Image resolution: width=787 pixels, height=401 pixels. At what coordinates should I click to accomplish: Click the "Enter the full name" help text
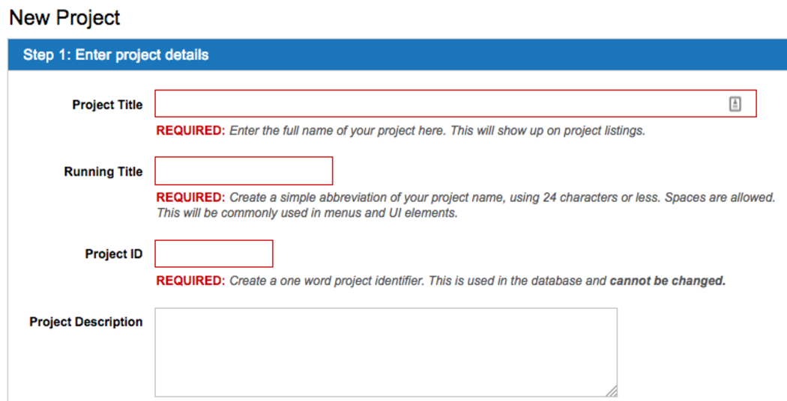(x=436, y=131)
